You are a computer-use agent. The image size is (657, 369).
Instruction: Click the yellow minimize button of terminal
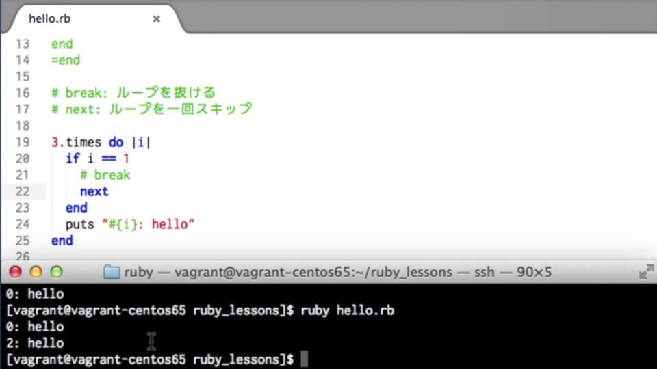coord(36,272)
